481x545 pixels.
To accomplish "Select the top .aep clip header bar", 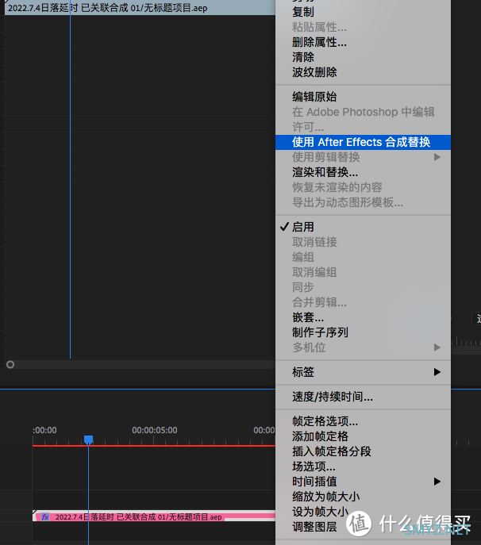I will pyautogui.click(x=140, y=8).
